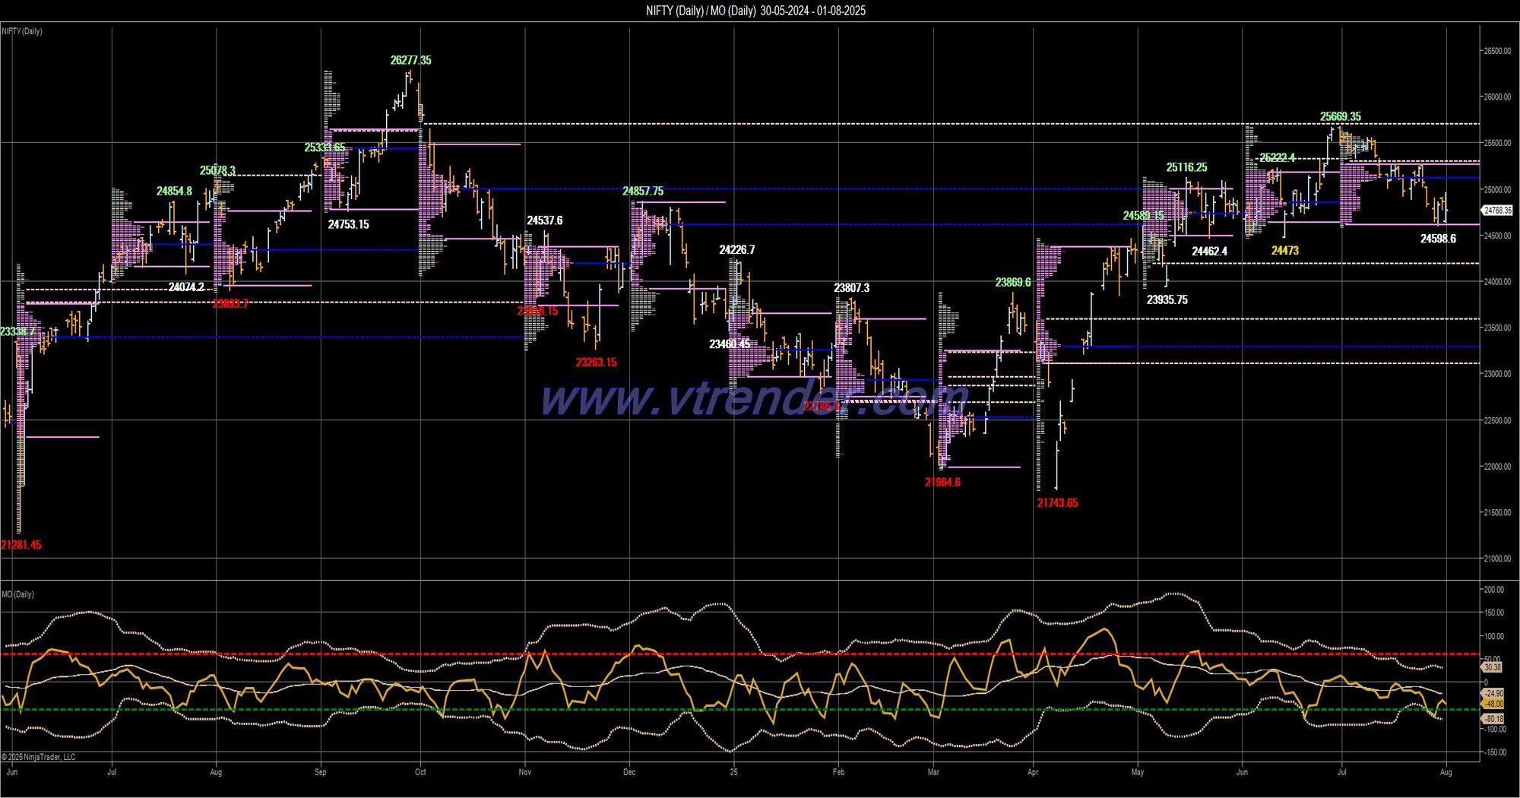
Task: Click the 24857.75 high label
Action: pos(643,192)
